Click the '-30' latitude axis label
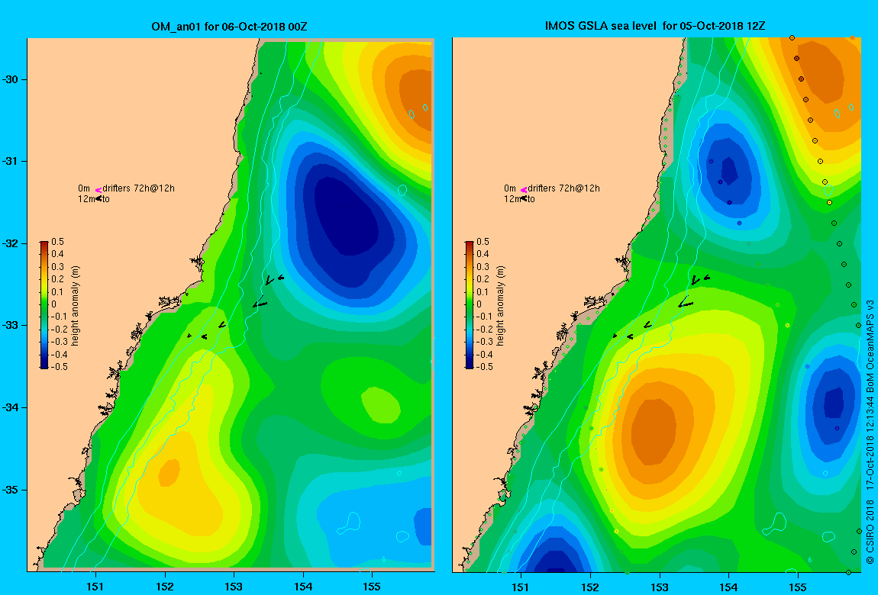Viewport: 878px width, 595px height. [x=10, y=79]
